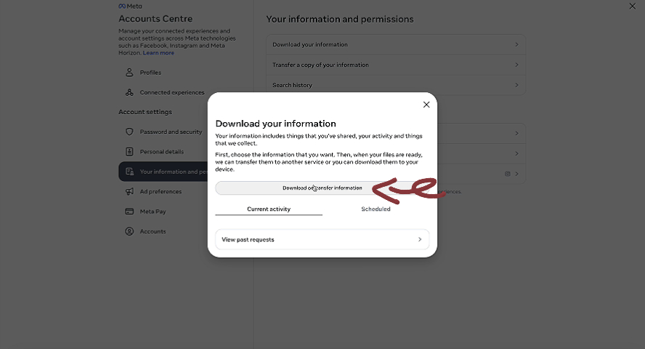Click the Connected experiences icon
The image size is (645, 349).
(129, 92)
